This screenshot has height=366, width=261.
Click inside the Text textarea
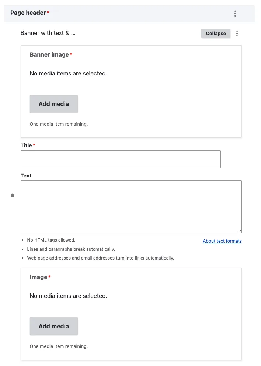pos(131,207)
